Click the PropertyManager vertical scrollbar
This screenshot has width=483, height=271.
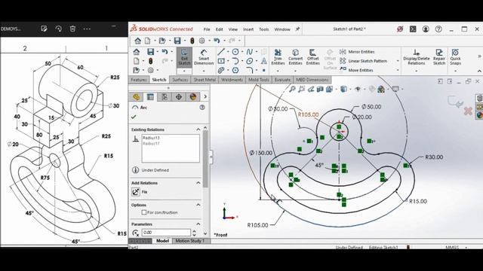tap(205, 159)
